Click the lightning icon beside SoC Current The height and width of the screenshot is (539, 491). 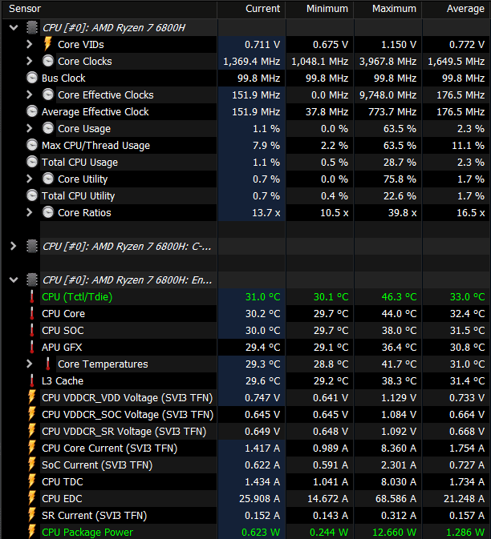coord(32,465)
